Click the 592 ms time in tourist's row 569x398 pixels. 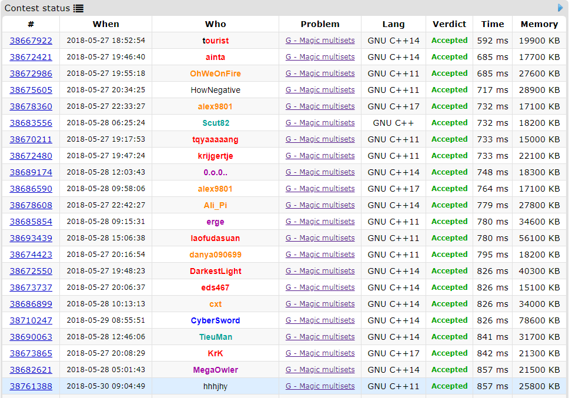click(493, 41)
